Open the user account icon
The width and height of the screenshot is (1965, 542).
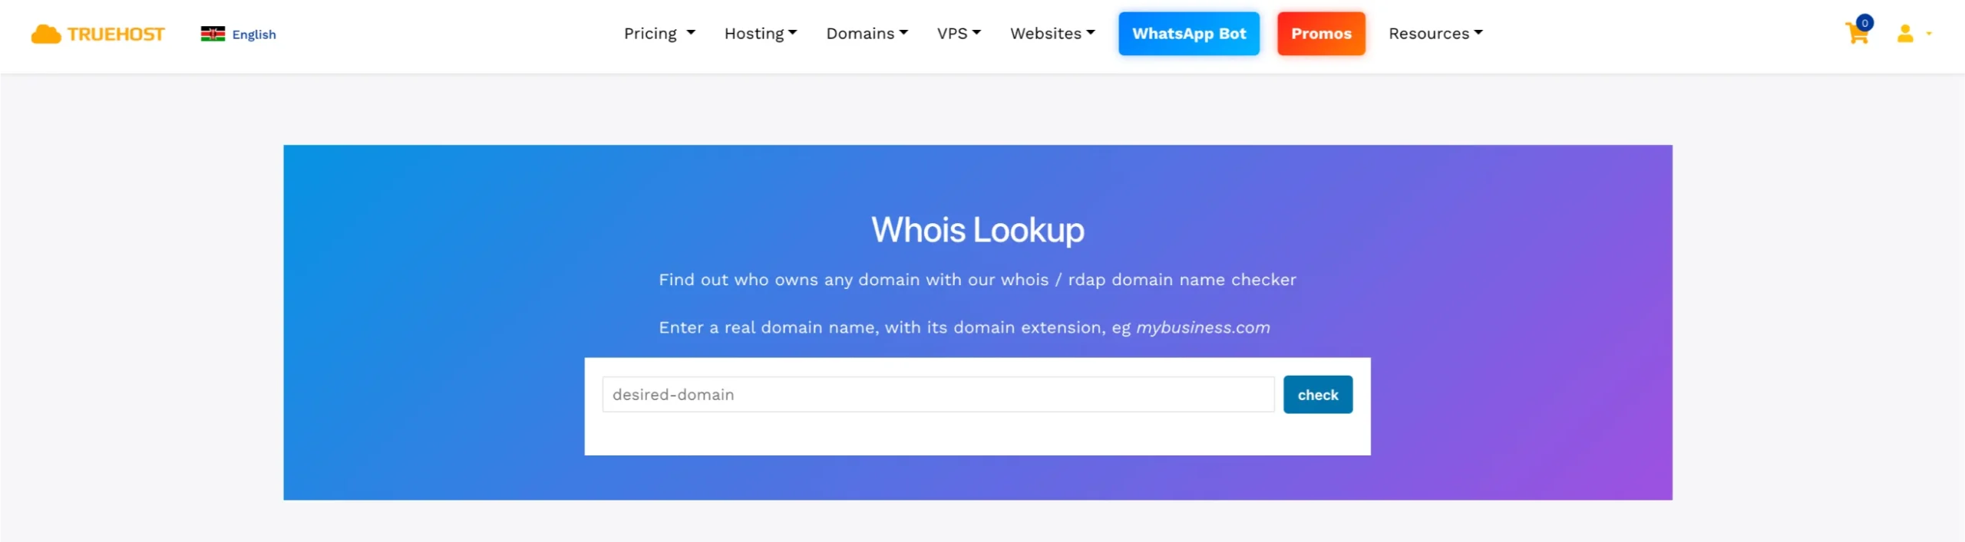coord(1905,34)
